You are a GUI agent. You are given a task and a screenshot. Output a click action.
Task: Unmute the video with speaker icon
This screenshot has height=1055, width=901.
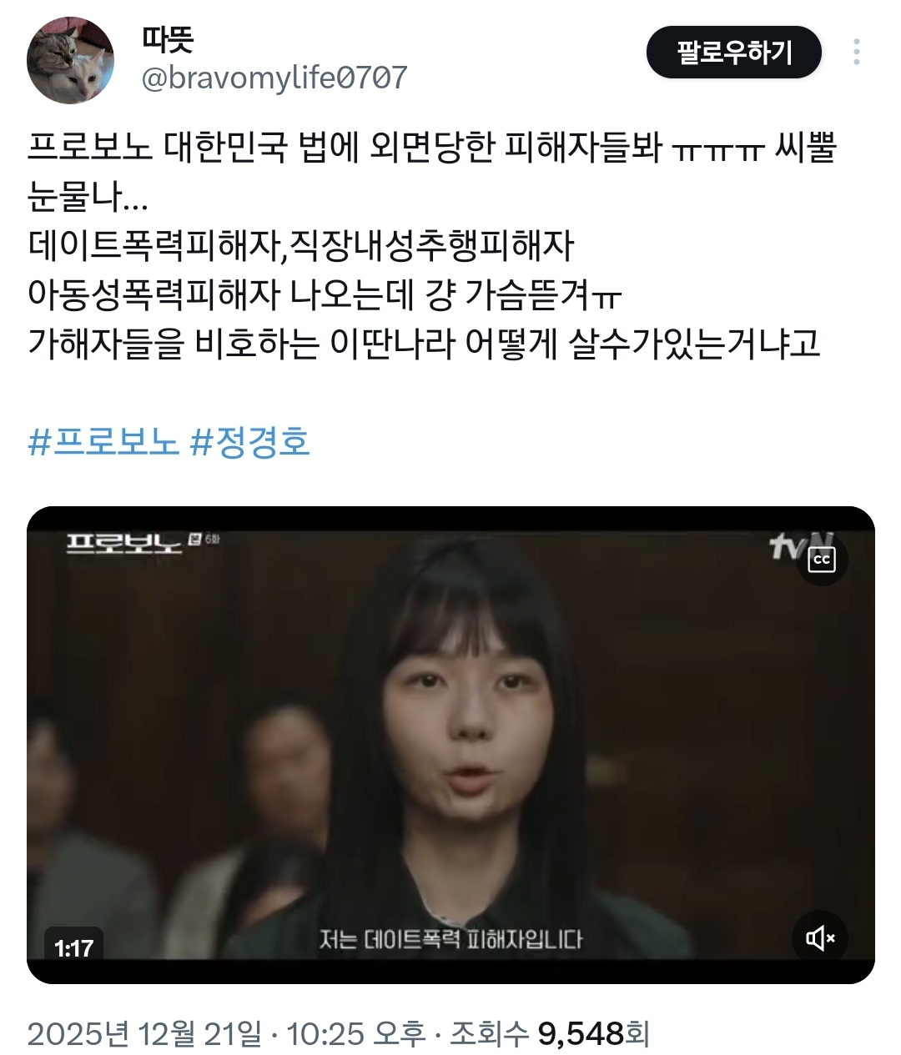[821, 937]
